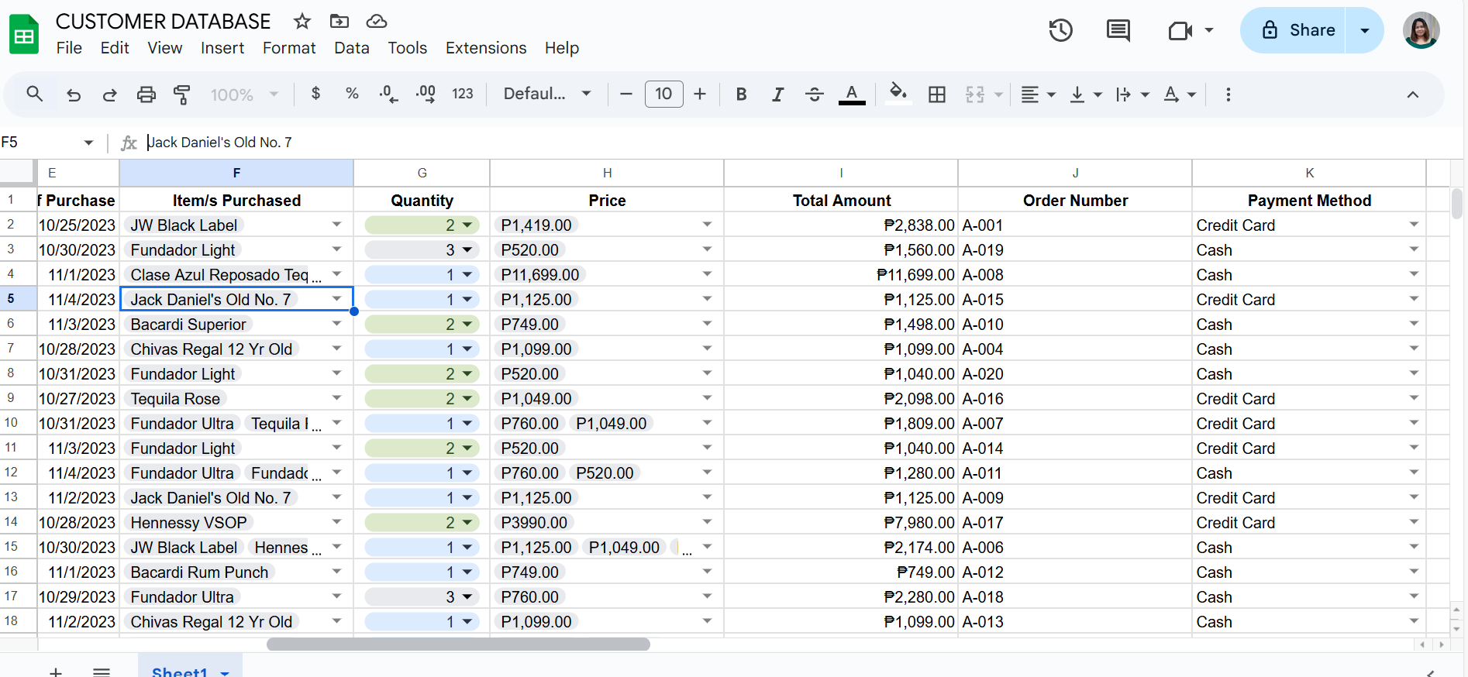1468x677 pixels.
Task: Open vertical align dropdown
Action: (x=1086, y=95)
